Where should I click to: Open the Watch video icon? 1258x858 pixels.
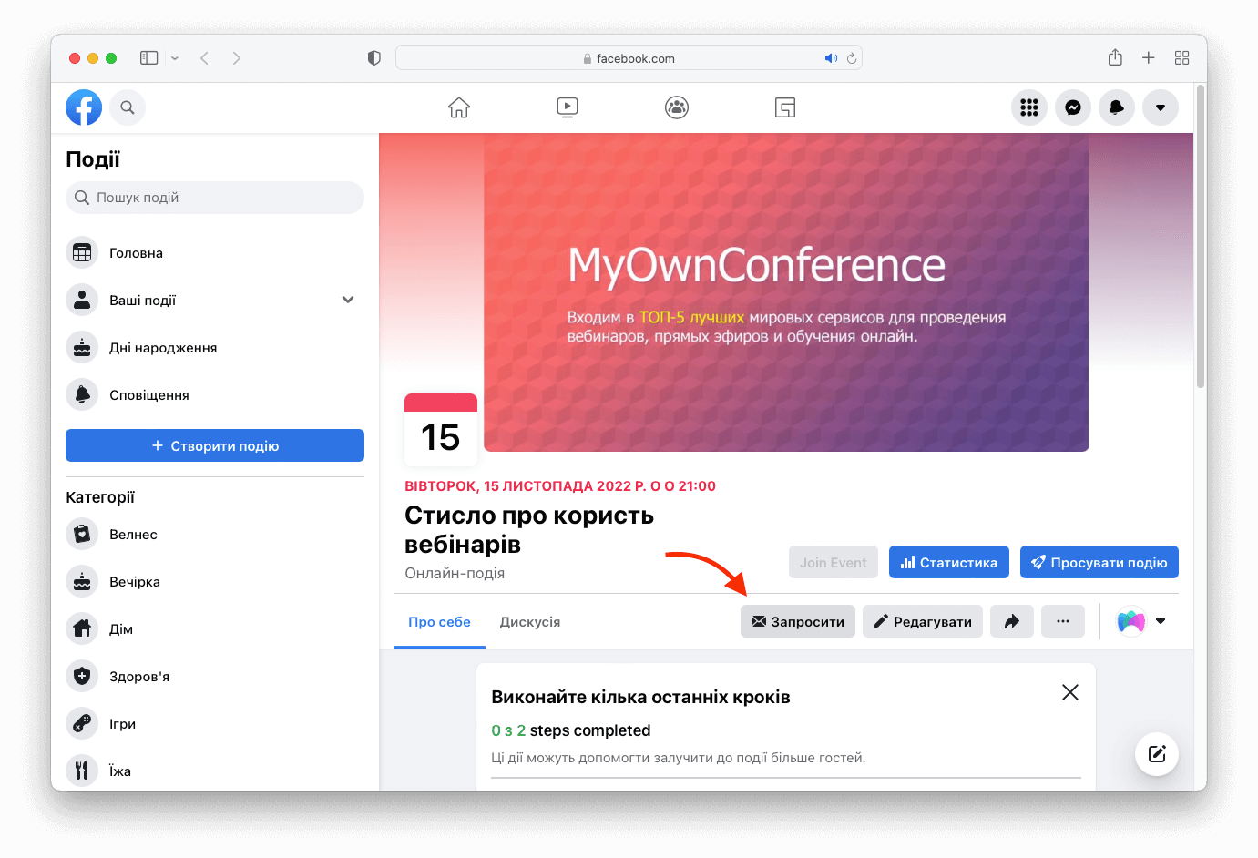568,107
